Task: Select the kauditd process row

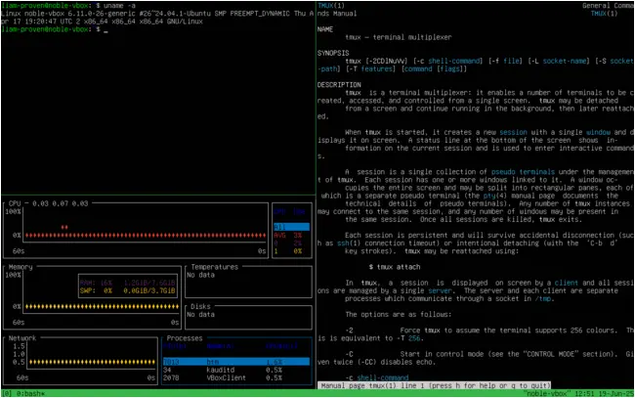Action: (x=236, y=370)
